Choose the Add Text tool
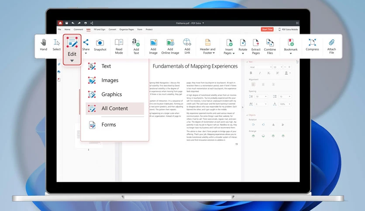The height and width of the screenshot is (211, 365). pyautogui.click(x=136, y=47)
